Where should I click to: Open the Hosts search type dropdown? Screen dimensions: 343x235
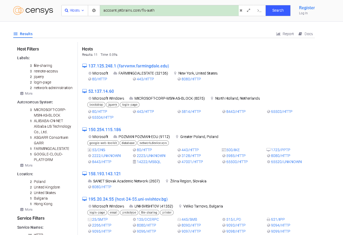[75, 10]
